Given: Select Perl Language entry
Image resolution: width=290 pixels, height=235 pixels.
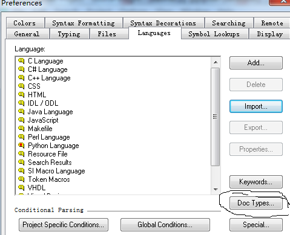Looking at the screenshot, I should tap(49, 137).
